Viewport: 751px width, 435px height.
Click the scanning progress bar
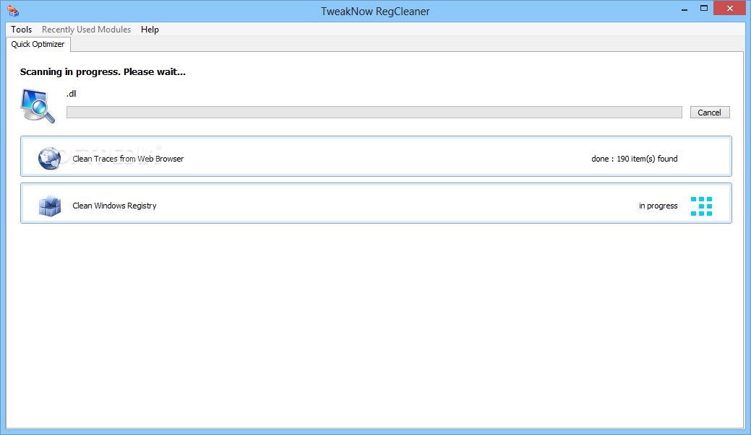click(x=374, y=113)
